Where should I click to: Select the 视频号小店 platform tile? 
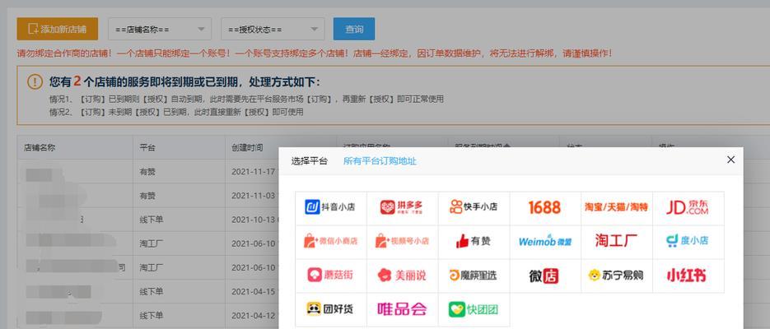(x=402, y=242)
